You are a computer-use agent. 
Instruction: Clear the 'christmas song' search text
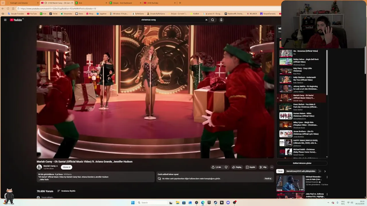(206, 20)
